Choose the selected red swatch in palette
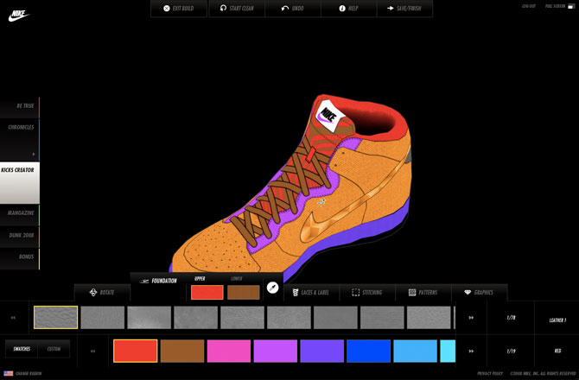579x380 pixels. (136, 351)
